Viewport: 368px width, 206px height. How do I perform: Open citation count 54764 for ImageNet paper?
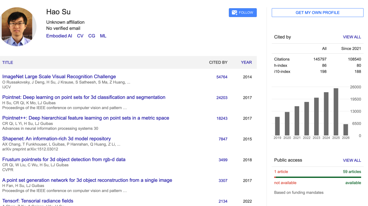coord(221,77)
